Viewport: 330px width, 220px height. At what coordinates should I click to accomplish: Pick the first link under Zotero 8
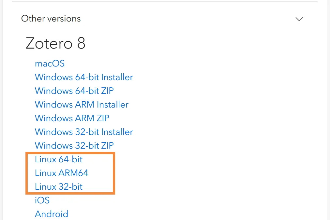point(50,63)
